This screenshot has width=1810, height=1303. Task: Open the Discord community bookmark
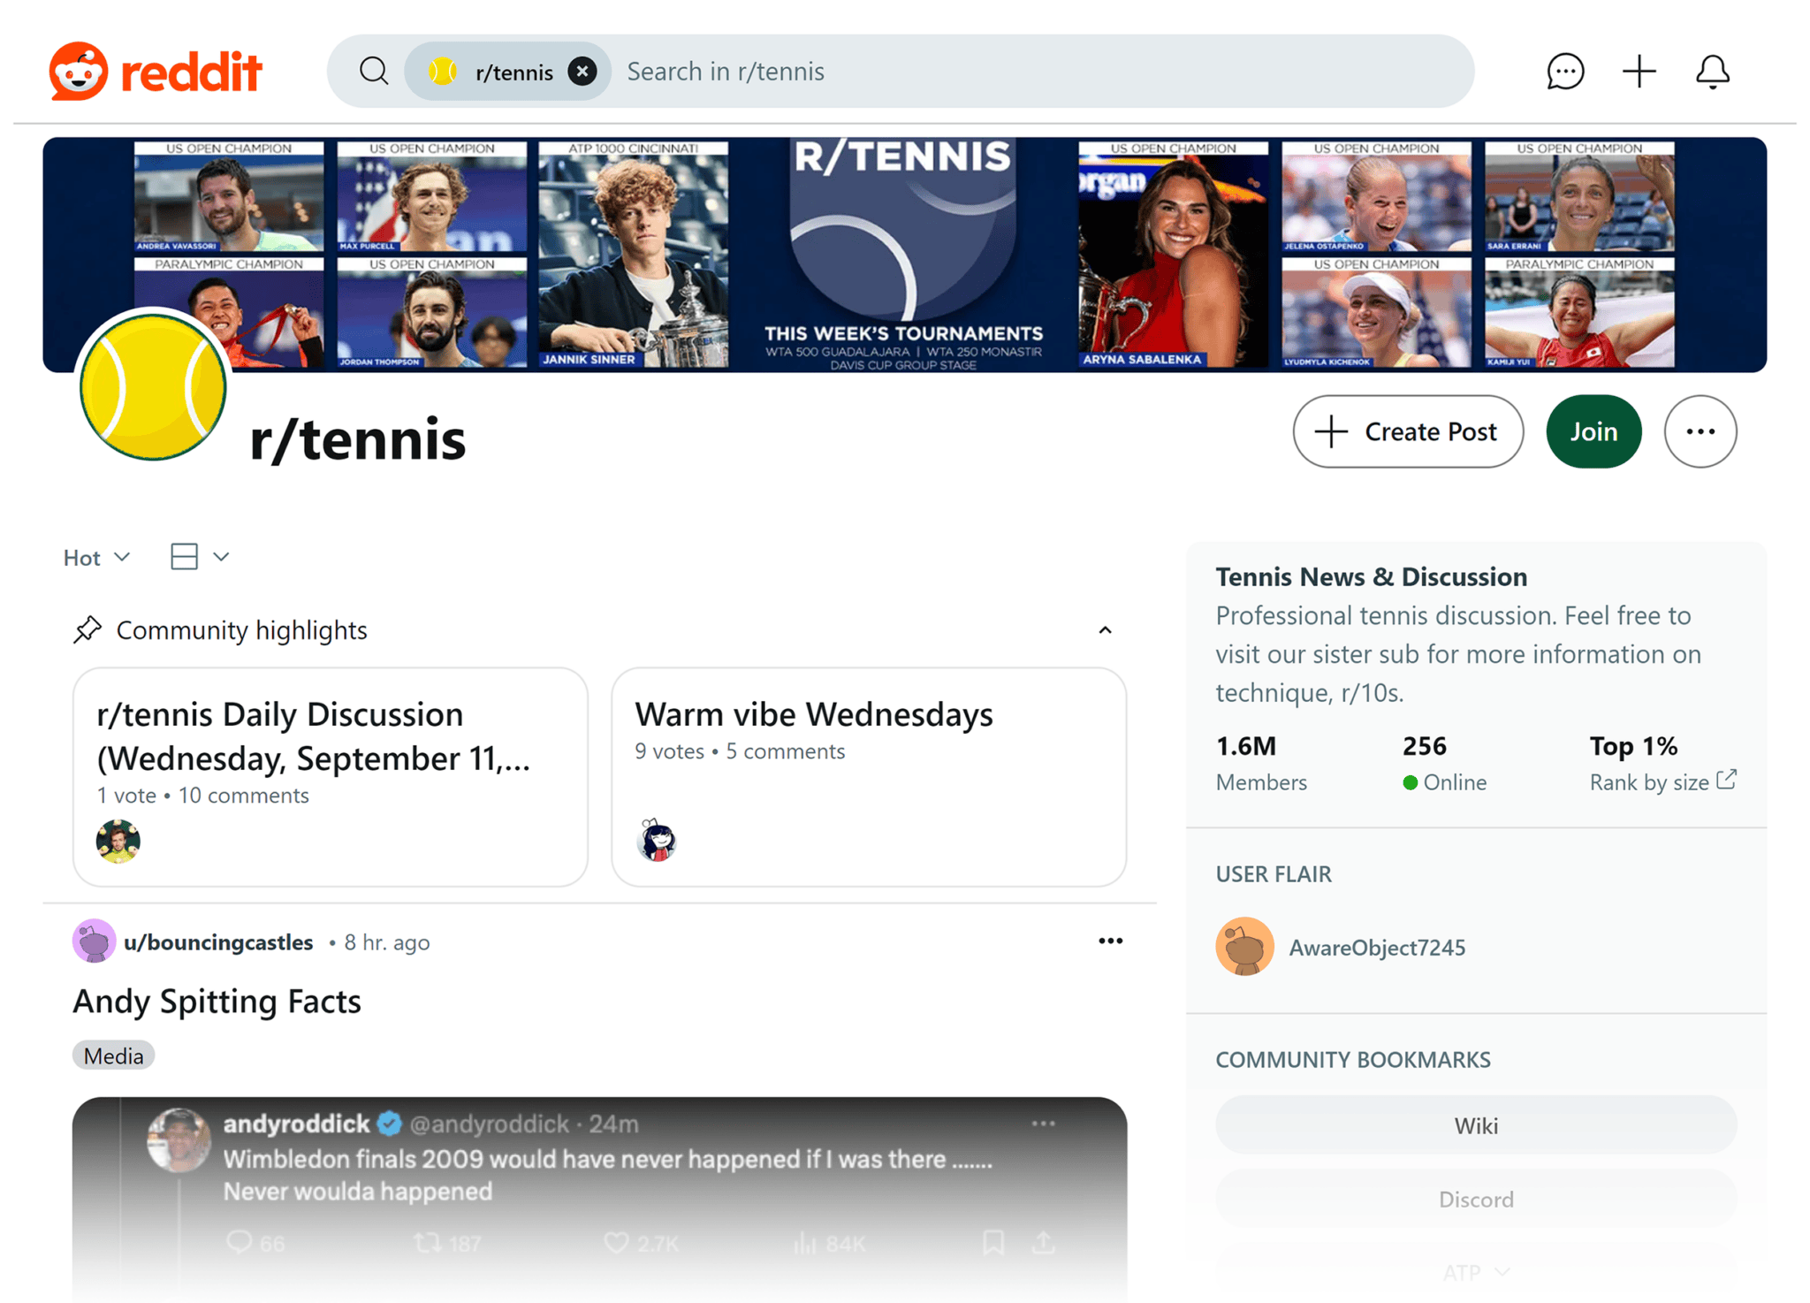tap(1476, 1199)
